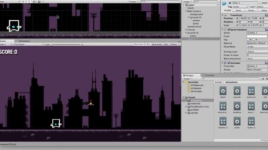Click search by type icon in Project
The height and width of the screenshot is (150, 268).
click(263, 79)
